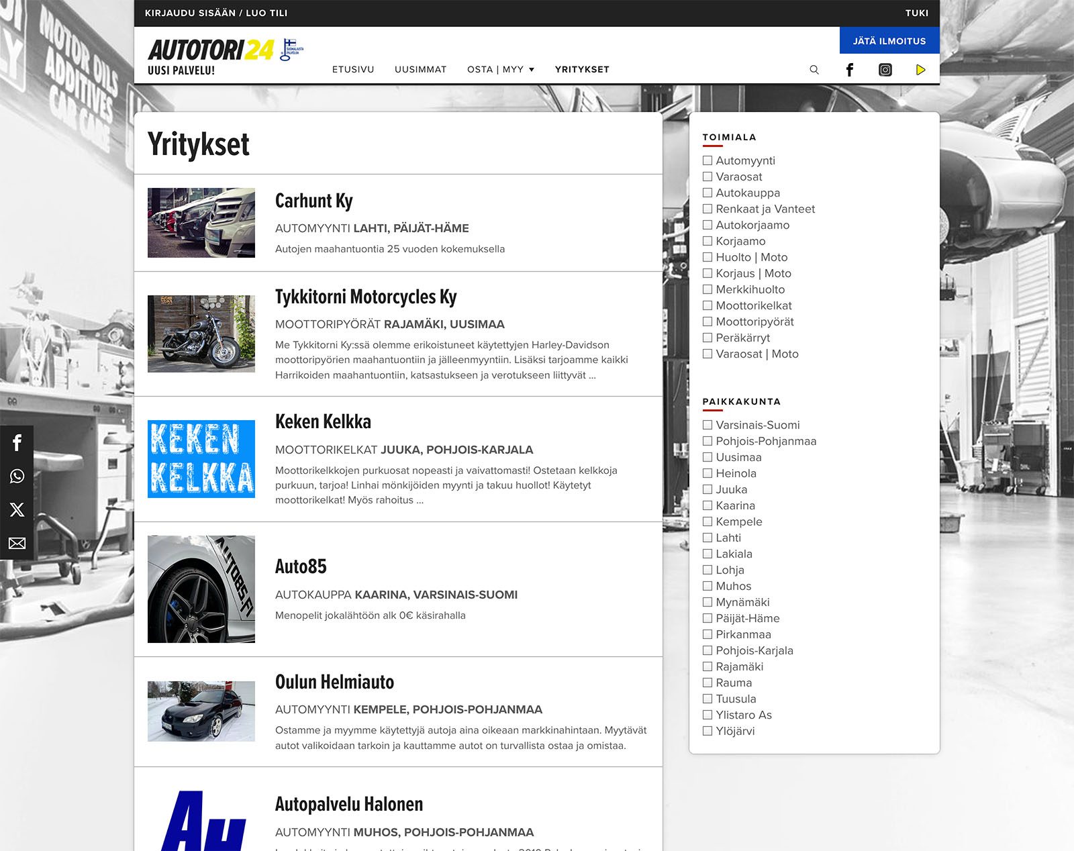The image size is (1074, 851).
Task: Click KIRJAUDU SISÄÄN / LUO TILI link
Action: point(216,13)
